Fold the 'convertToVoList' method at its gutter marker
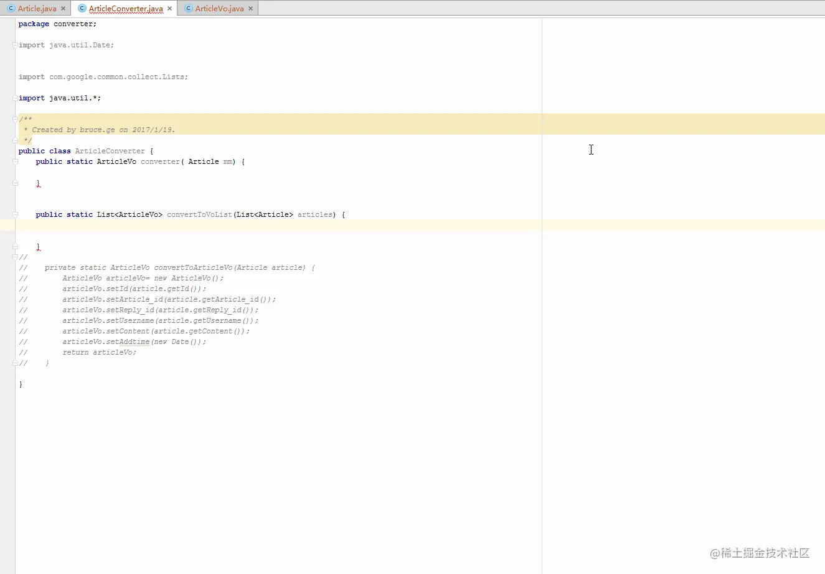 point(16,214)
